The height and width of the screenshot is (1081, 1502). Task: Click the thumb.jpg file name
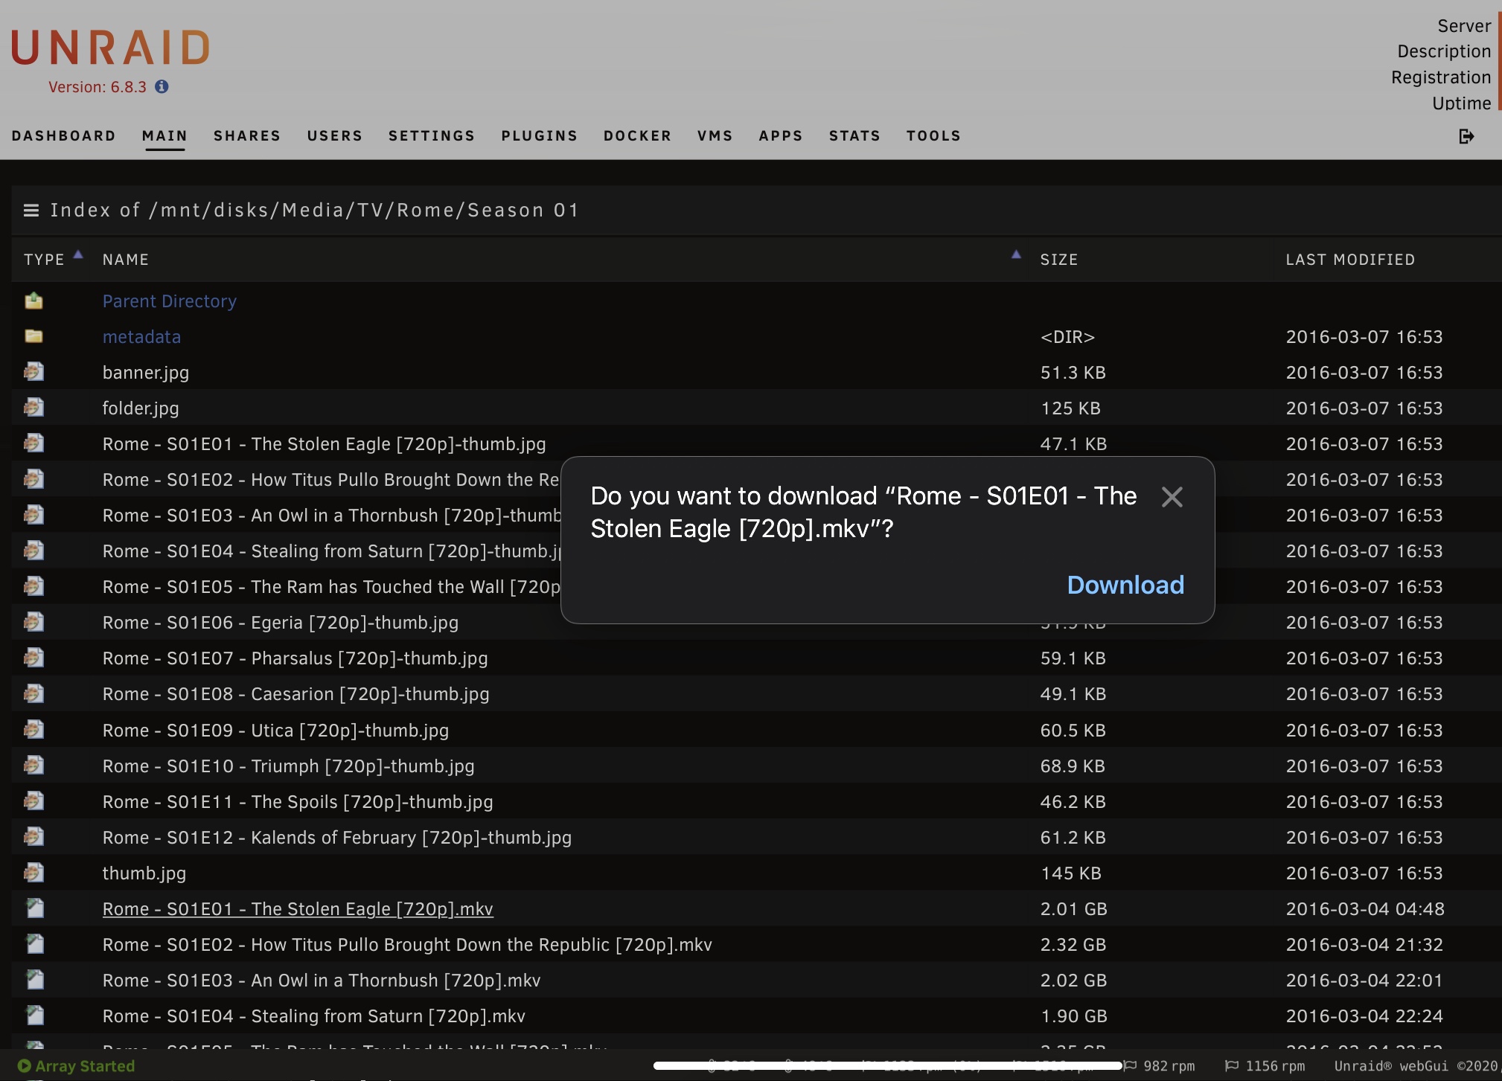144,873
